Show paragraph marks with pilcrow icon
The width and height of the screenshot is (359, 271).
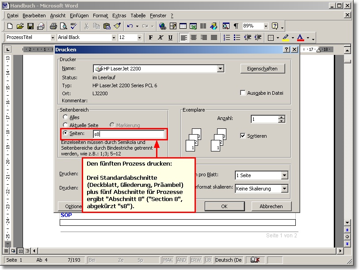pyautogui.click(x=236, y=26)
